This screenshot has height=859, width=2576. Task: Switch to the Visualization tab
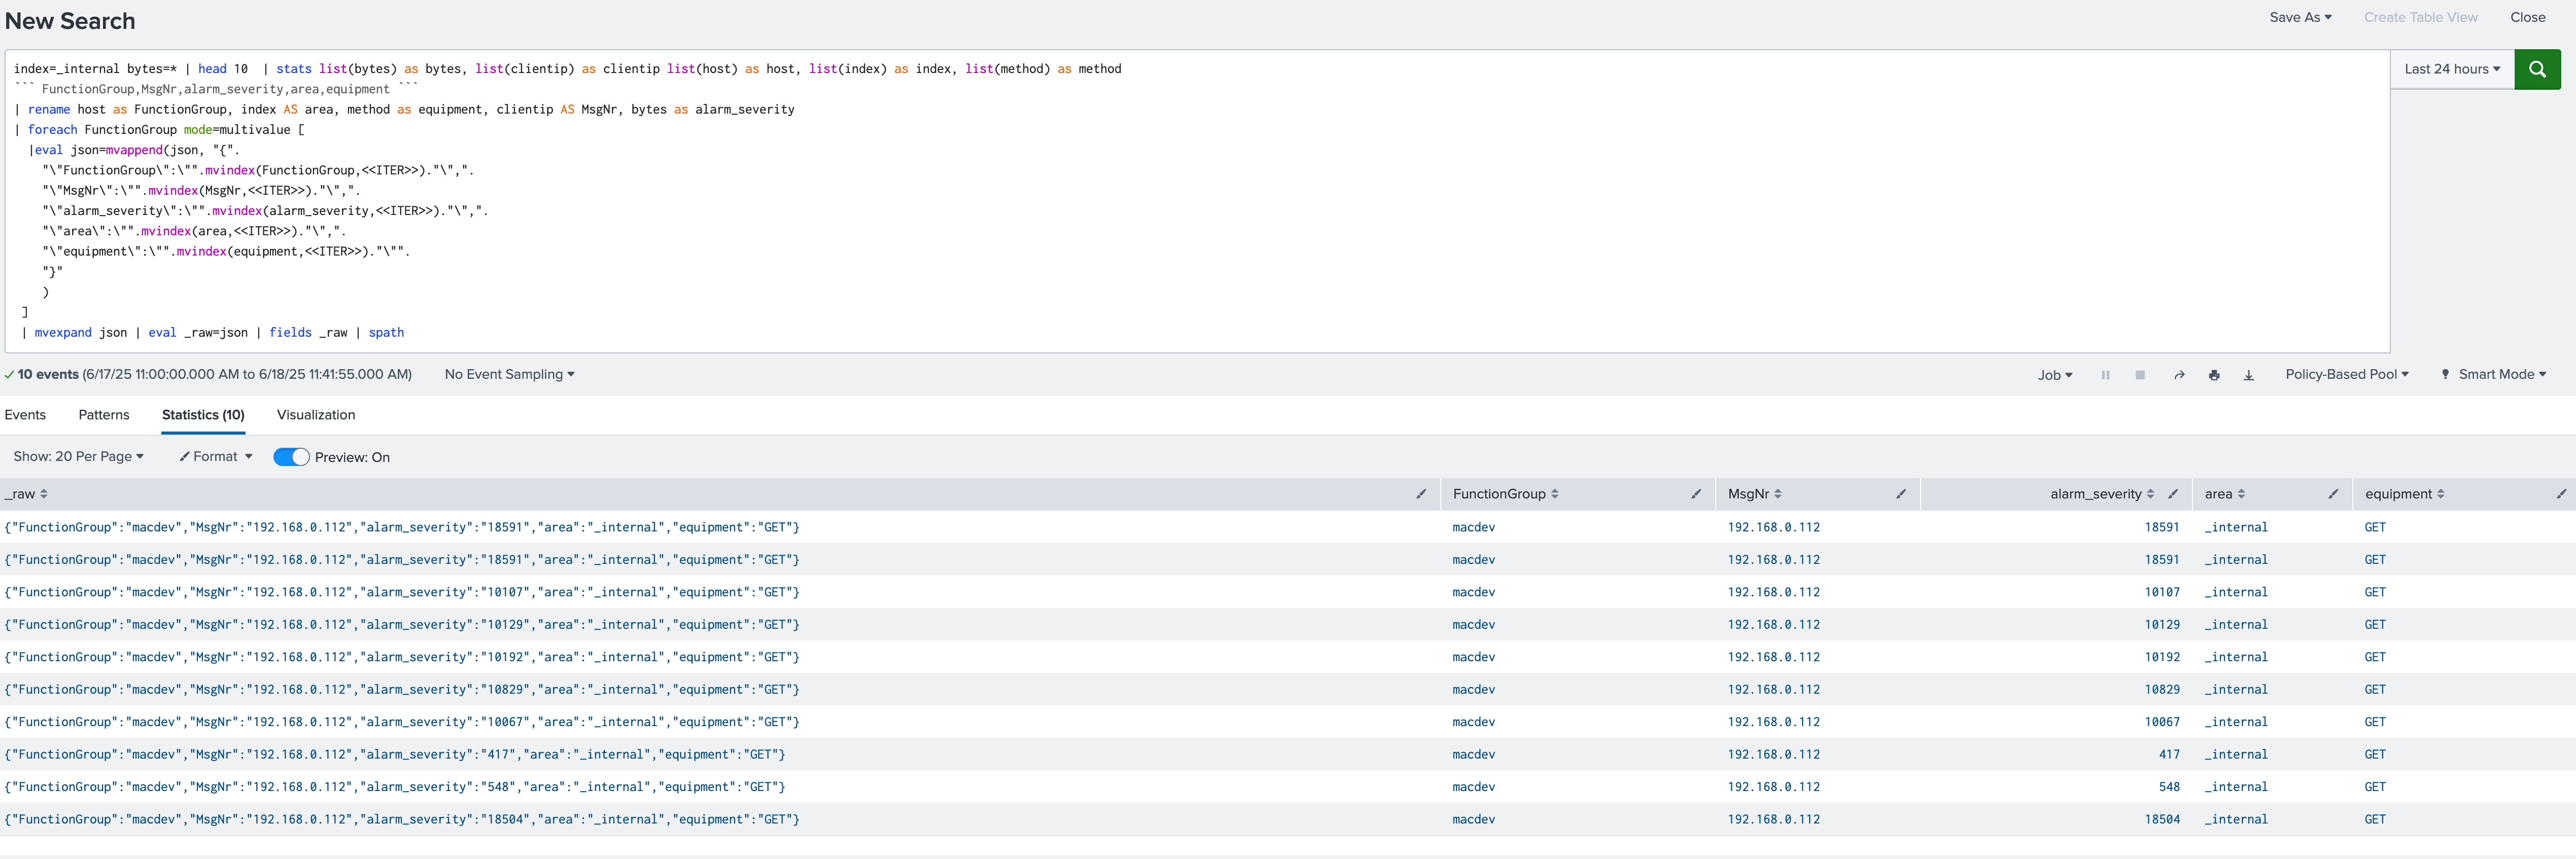coord(316,415)
